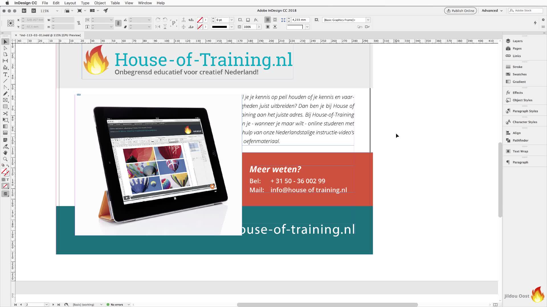Image resolution: width=547 pixels, height=307 pixels.
Task: Toggle the screen mode button at toolbar bottom
Action: point(5,194)
